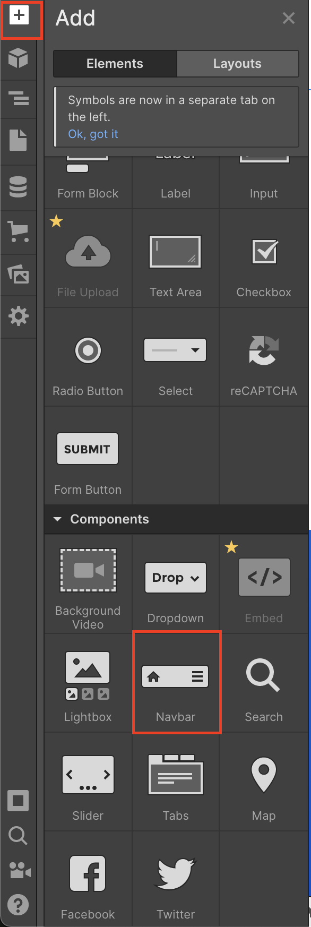The height and width of the screenshot is (927, 311).
Task: Open the Settings gear icon
Action: 19,316
